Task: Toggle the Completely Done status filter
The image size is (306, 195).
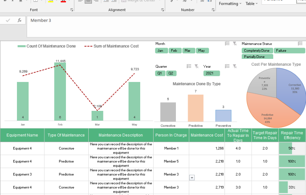Action: [x=257, y=51]
